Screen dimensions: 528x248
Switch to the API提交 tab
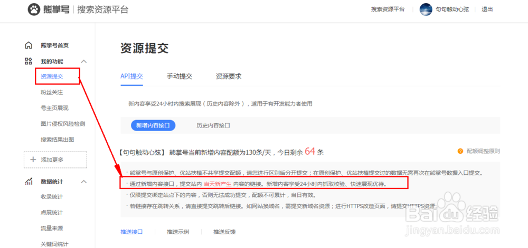131,76
